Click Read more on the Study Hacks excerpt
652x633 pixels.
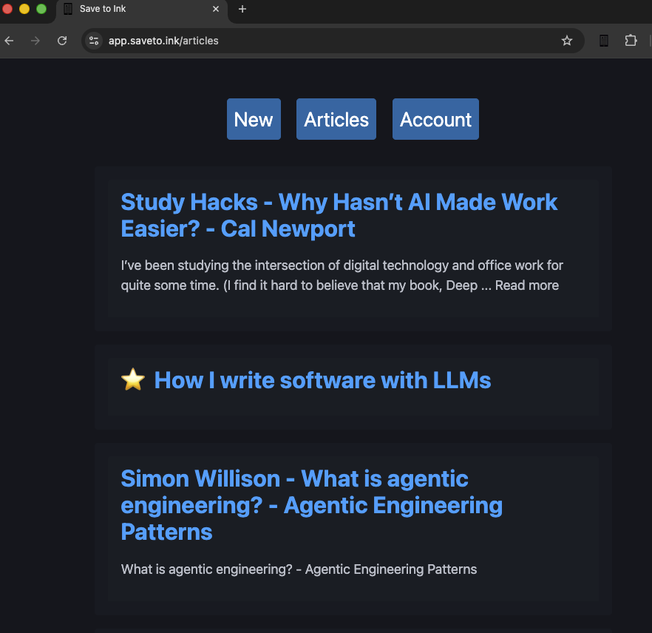point(527,285)
